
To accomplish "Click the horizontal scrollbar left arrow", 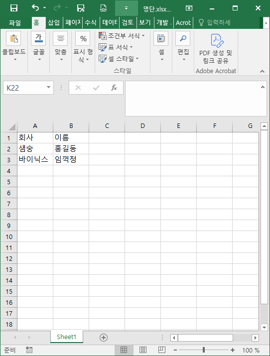I will [x=174, y=338].
